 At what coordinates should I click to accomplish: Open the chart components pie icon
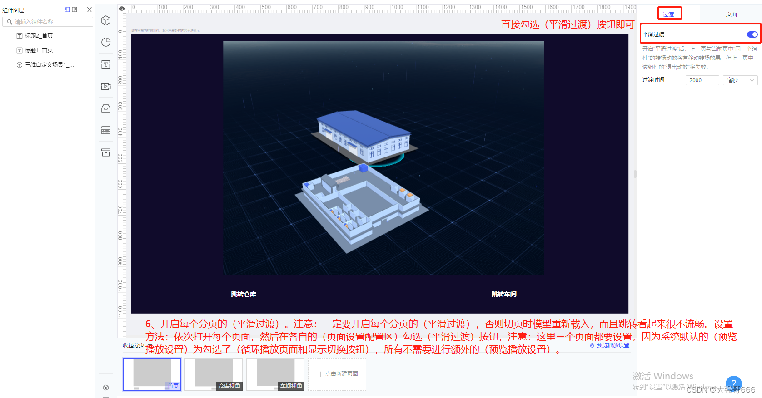tap(106, 42)
